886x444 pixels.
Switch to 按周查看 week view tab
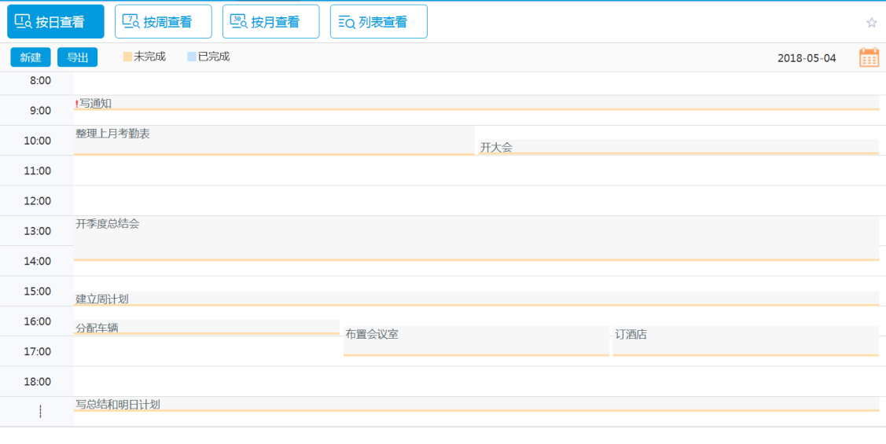pos(164,22)
